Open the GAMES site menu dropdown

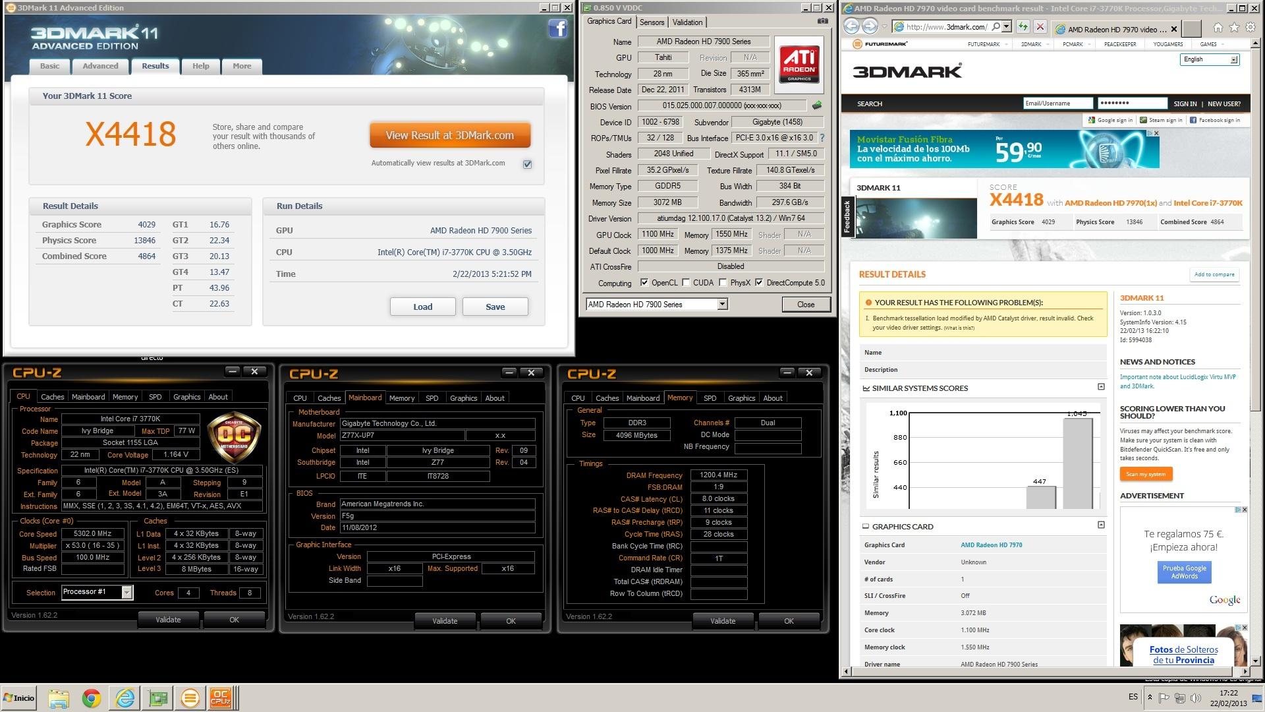[1212, 44]
